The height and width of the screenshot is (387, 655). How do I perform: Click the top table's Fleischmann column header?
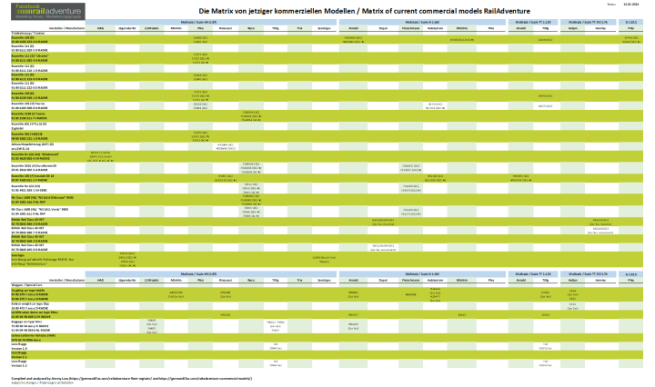point(409,29)
